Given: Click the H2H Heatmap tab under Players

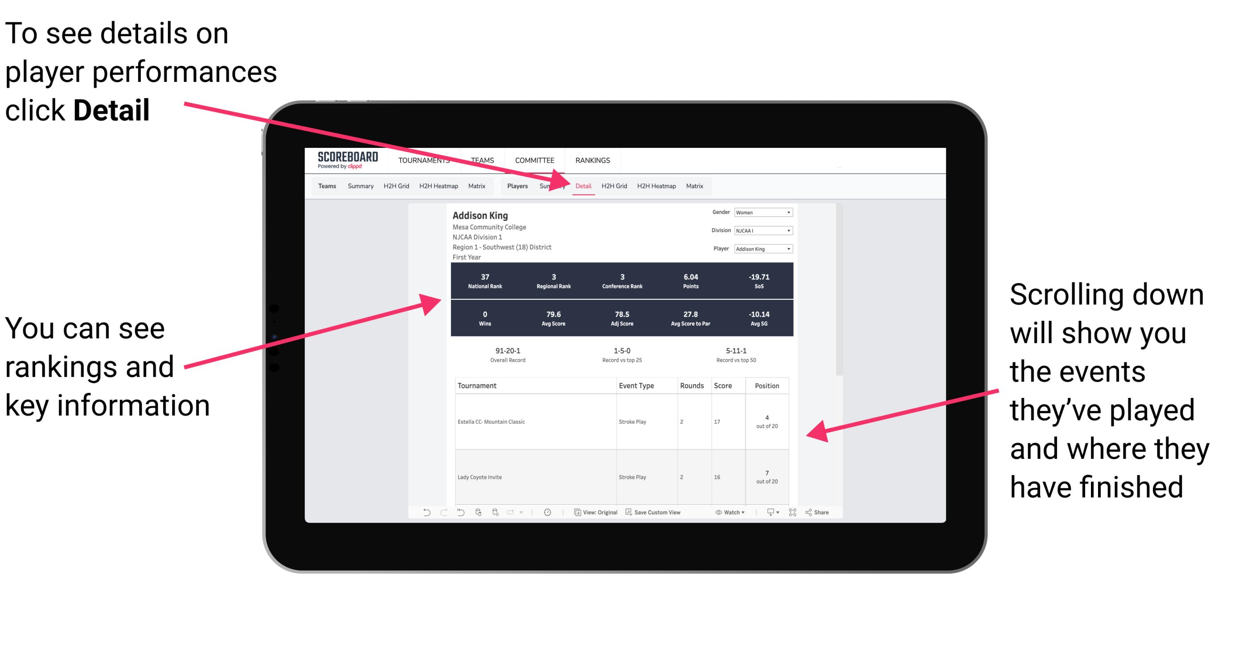Looking at the screenshot, I should point(658,187).
